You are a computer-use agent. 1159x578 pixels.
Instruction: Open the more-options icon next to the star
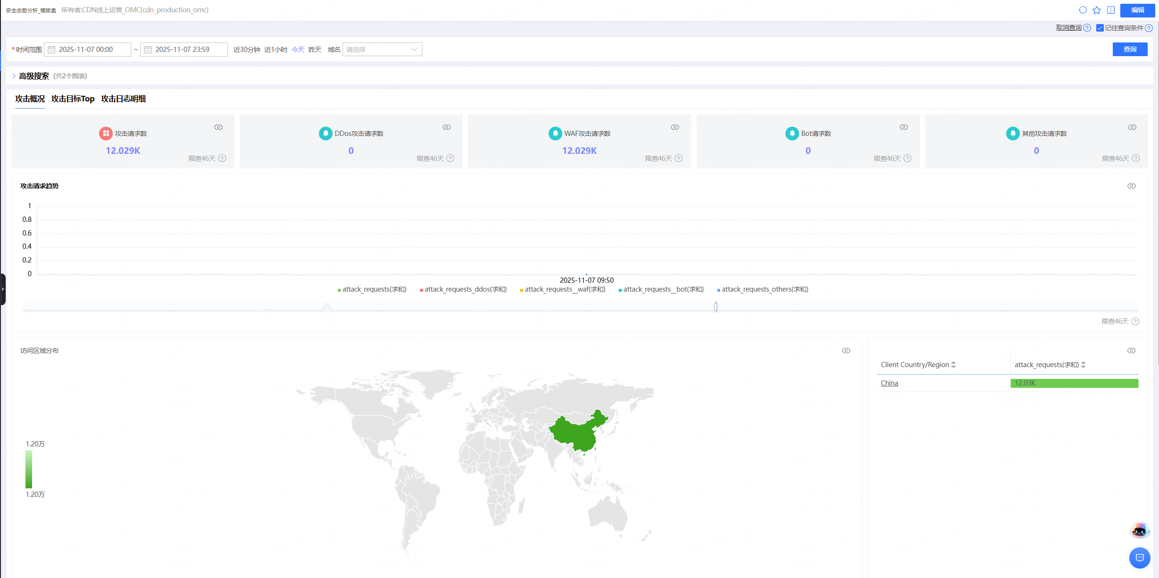(x=1110, y=10)
